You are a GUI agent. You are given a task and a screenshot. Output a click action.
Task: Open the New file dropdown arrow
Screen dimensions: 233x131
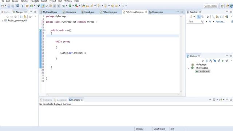pyautogui.click(x=5, y=6)
